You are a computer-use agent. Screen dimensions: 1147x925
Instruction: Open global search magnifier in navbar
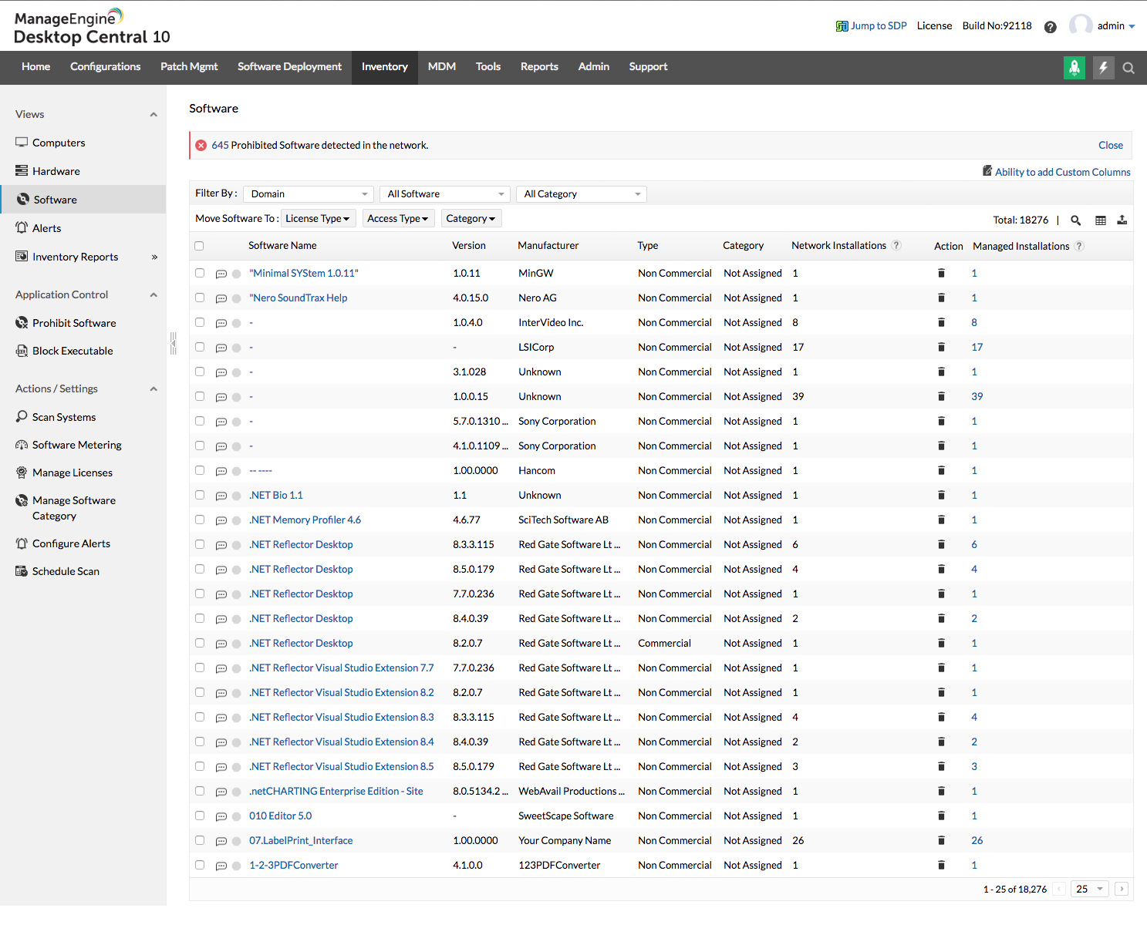click(1128, 68)
